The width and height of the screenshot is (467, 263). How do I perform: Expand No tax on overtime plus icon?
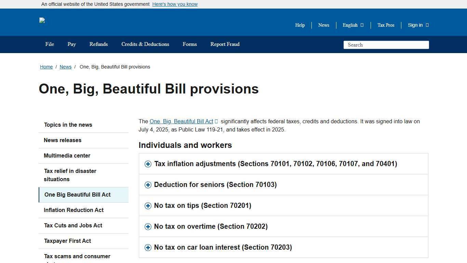coord(148,226)
